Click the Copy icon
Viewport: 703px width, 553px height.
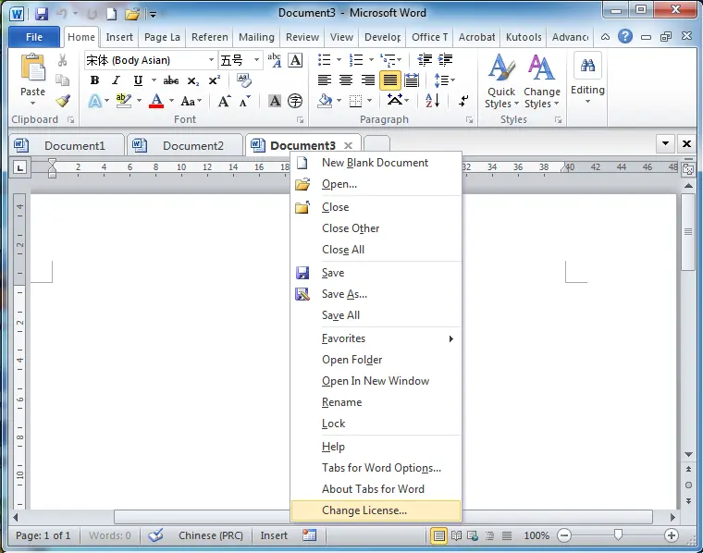[x=62, y=80]
